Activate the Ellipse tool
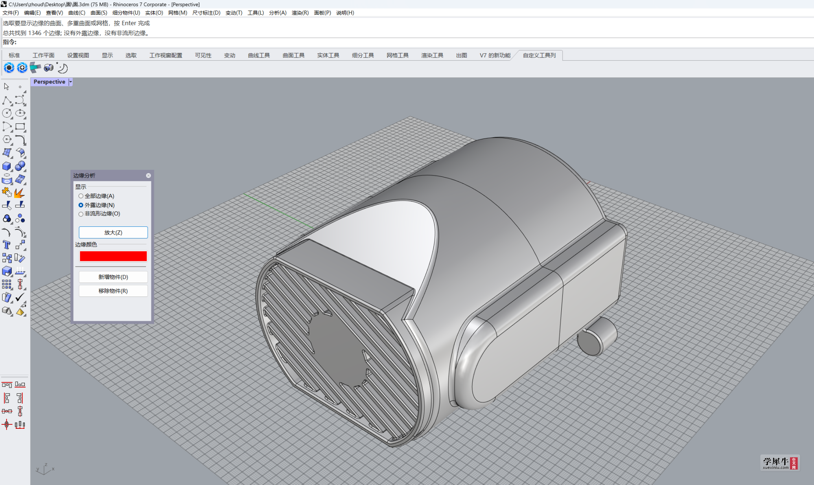 [x=20, y=113]
